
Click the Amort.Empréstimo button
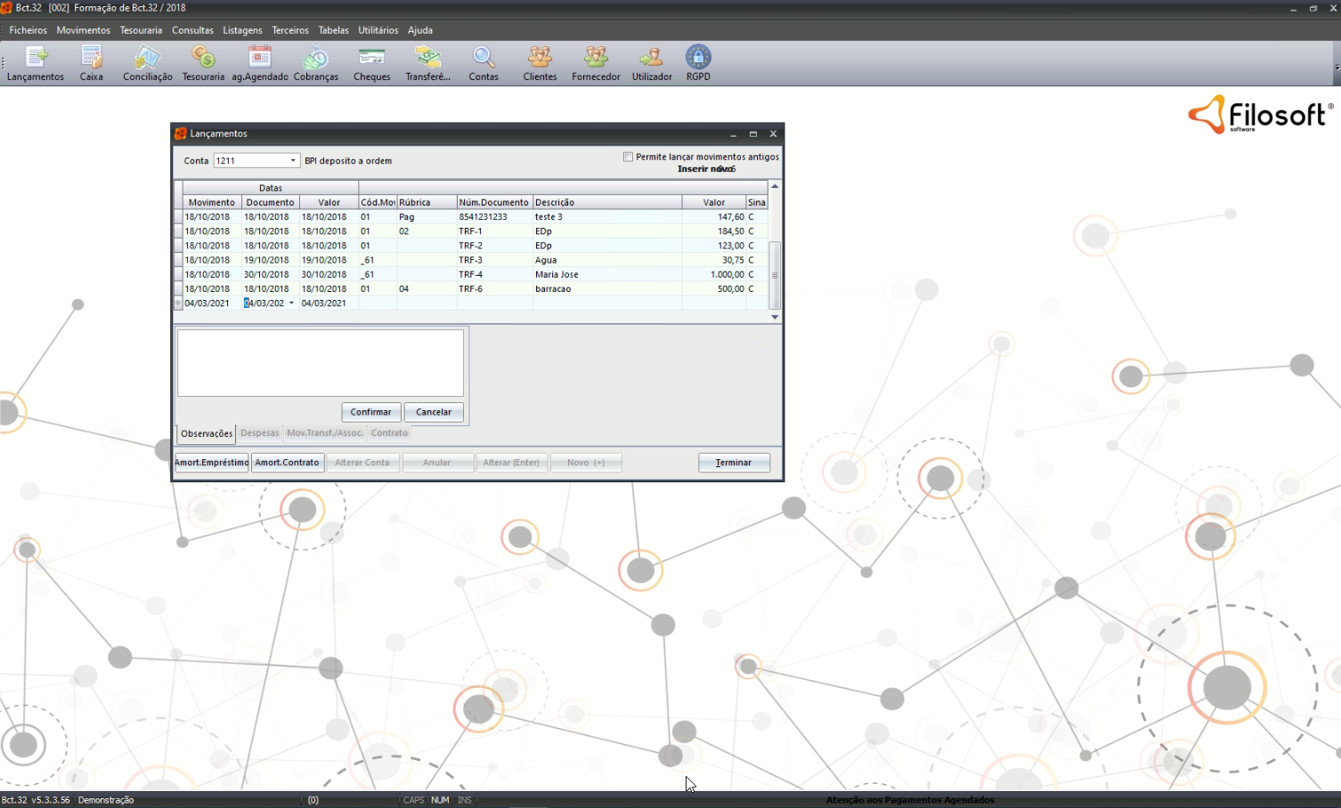tap(212, 463)
